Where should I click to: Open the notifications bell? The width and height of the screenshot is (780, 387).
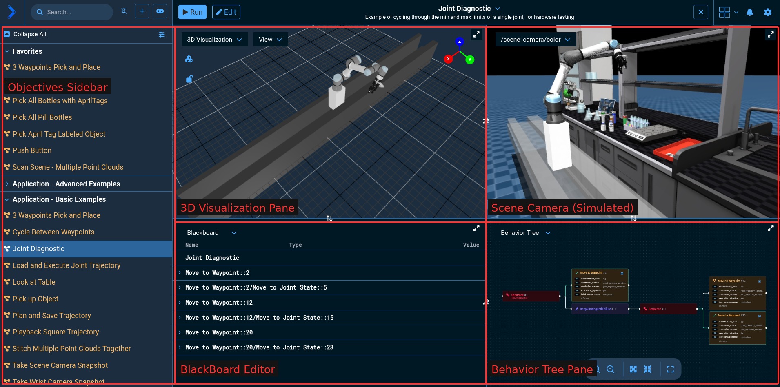749,12
